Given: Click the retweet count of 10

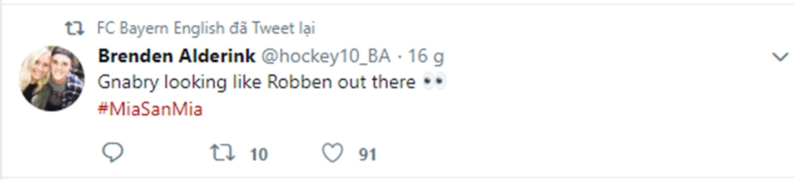Looking at the screenshot, I should pos(259,154).
